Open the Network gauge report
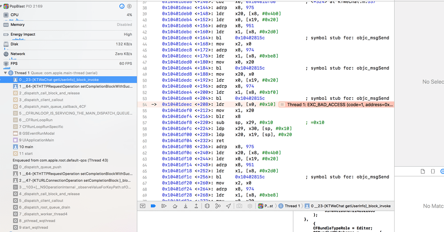This screenshot has width=444, height=232. tap(68, 55)
